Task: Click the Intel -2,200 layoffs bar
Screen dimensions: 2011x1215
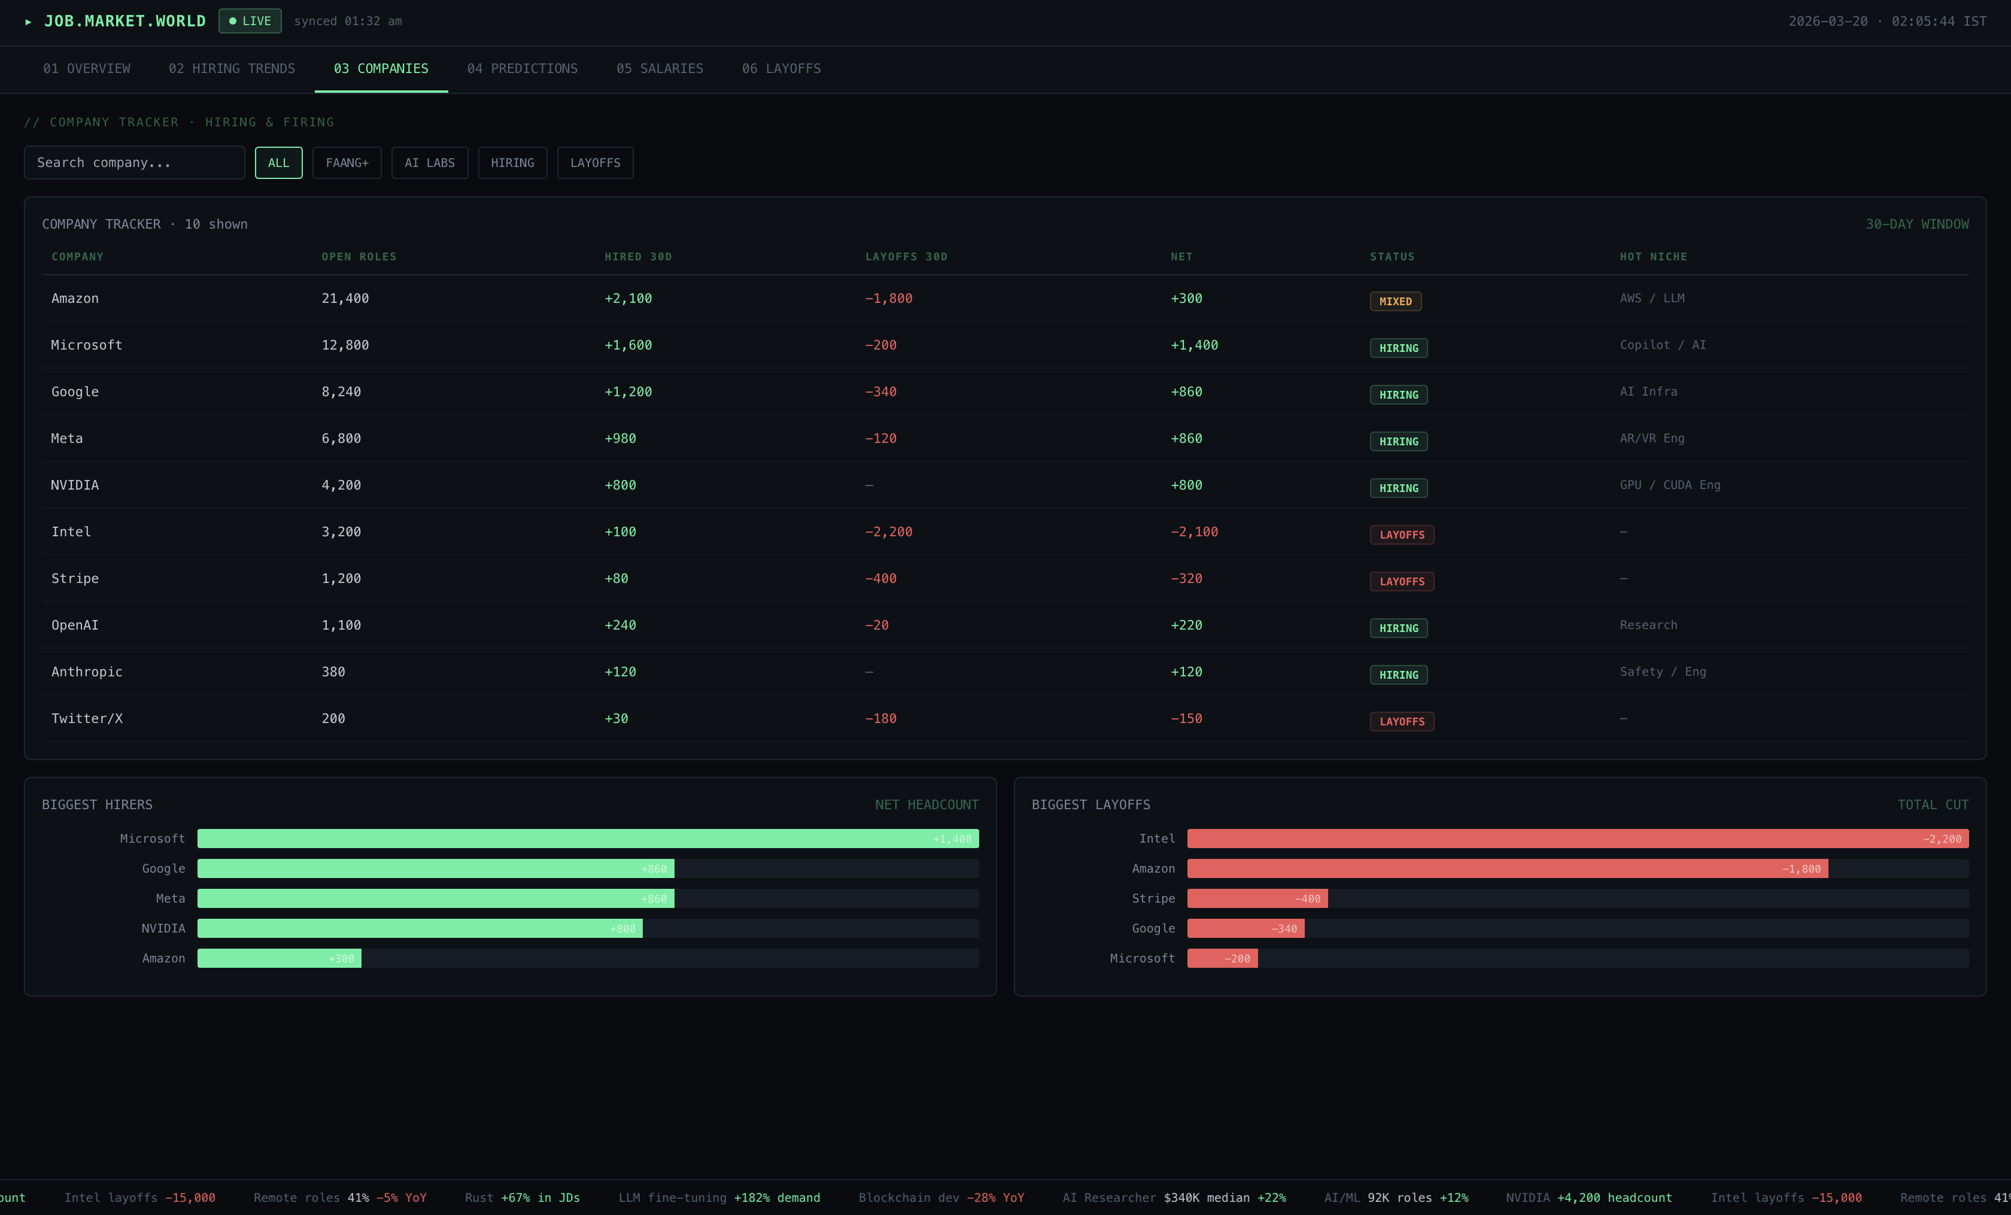Action: point(1577,838)
